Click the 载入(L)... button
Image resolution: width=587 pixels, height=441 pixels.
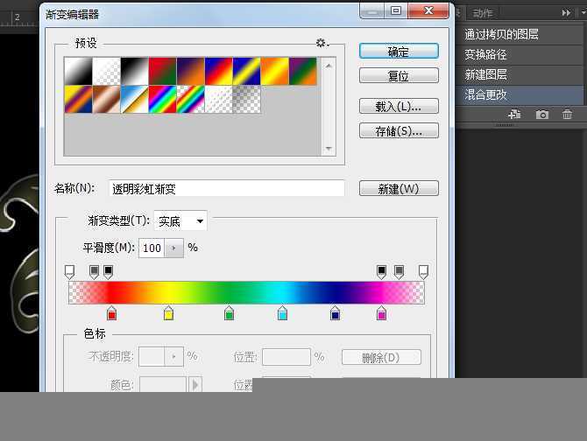[x=399, y=107]
